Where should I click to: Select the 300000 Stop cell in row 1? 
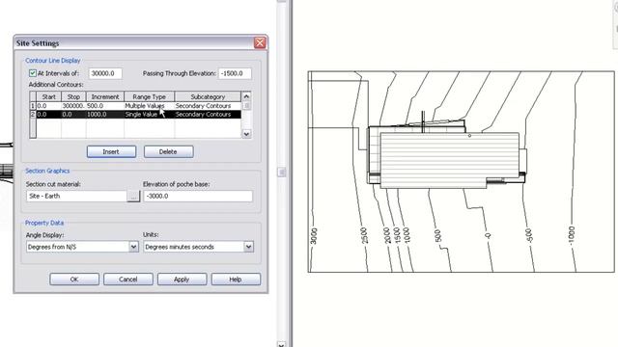point(73,106)
